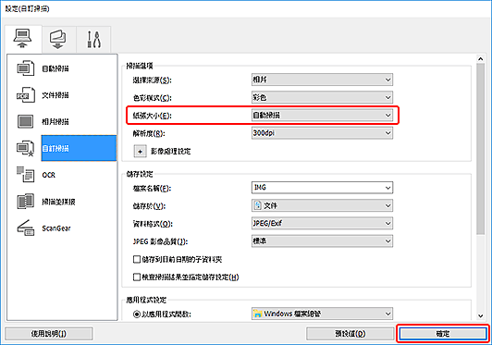The height and width of the screenshot is (345, 492).
Task: Open the Windows 檔案總管 application dropdown
Action: (x=322, y=314)
